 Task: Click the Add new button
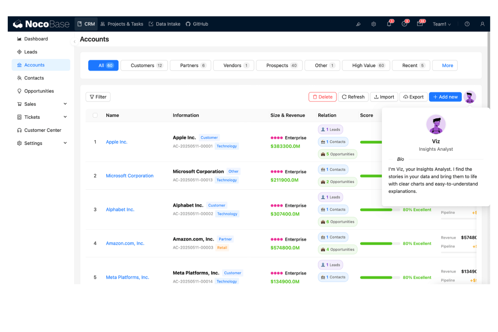click(446, 97)
